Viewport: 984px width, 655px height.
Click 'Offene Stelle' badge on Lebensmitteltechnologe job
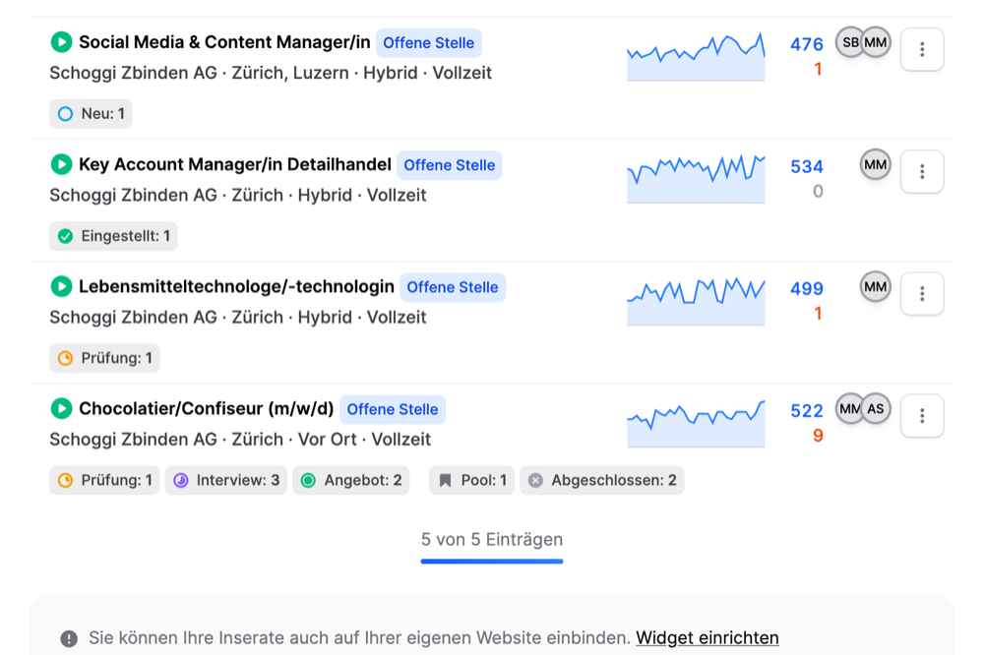point(453,287)
